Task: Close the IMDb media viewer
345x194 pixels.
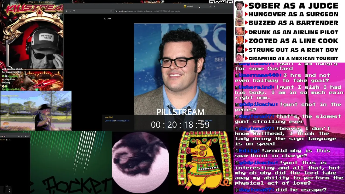Action: pyautogui.click(x=108, y=19)
